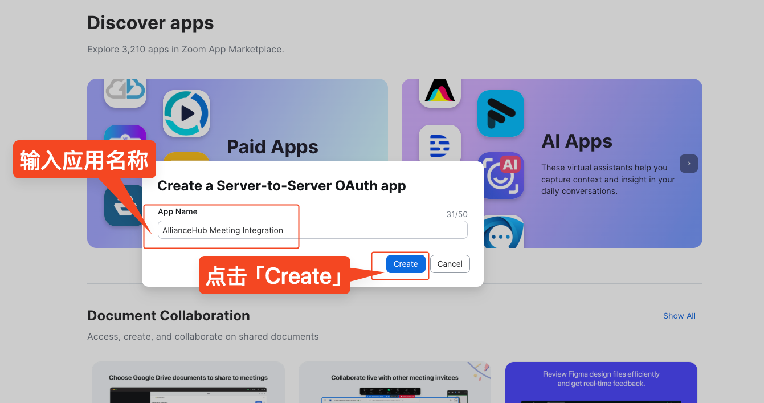Click into the App Name text field

coord(312,230)
